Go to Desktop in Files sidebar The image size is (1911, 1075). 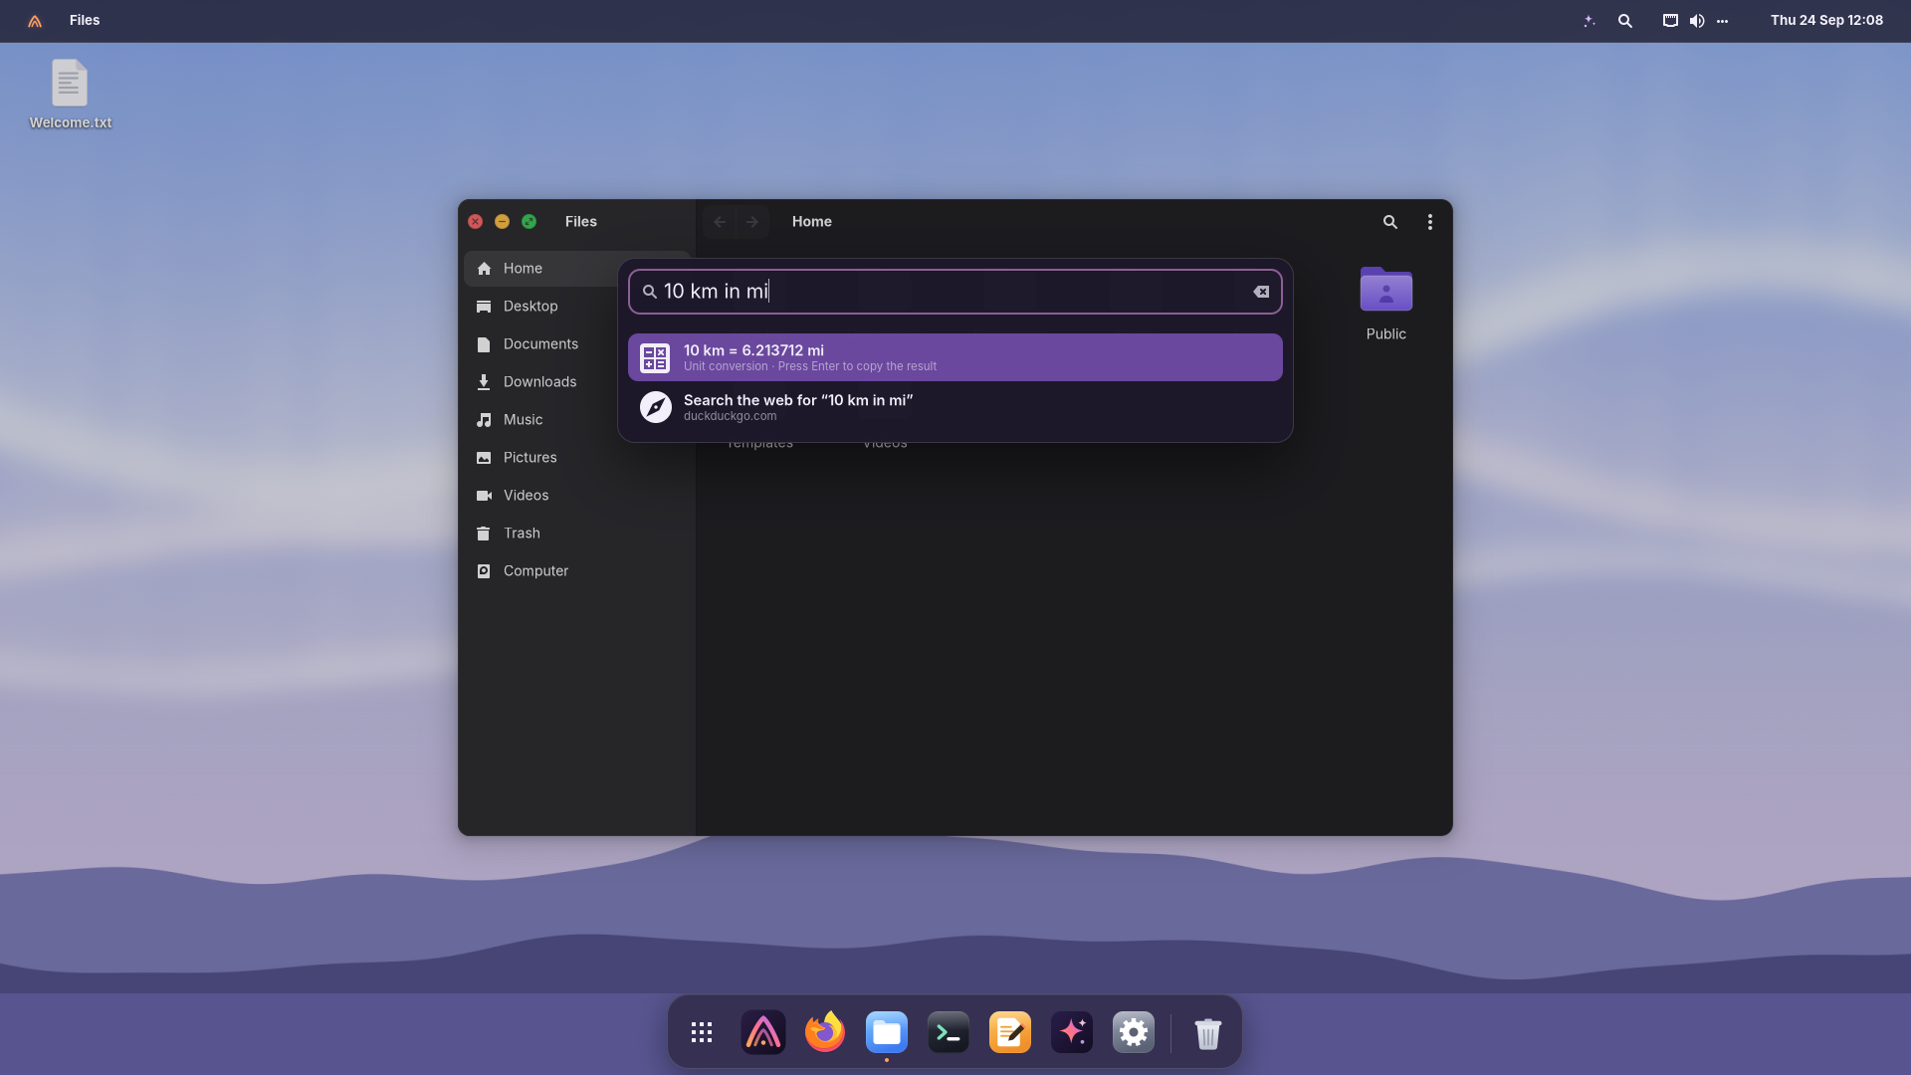pos(541,307)
